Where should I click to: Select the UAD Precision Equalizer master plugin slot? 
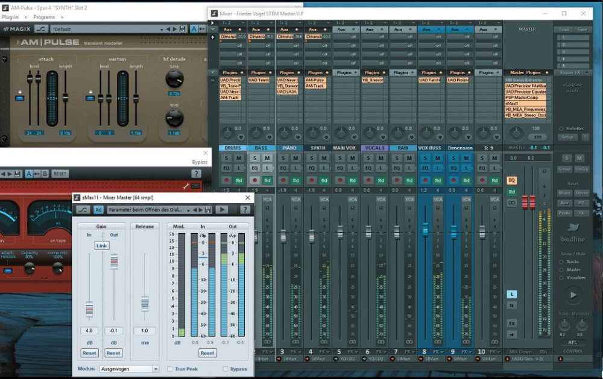click(525, 92)
